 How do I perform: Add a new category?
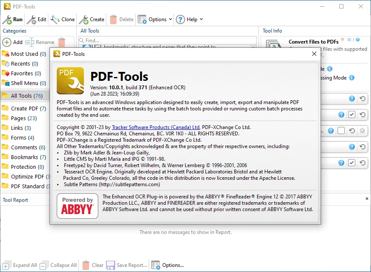(x=13, y=42)
